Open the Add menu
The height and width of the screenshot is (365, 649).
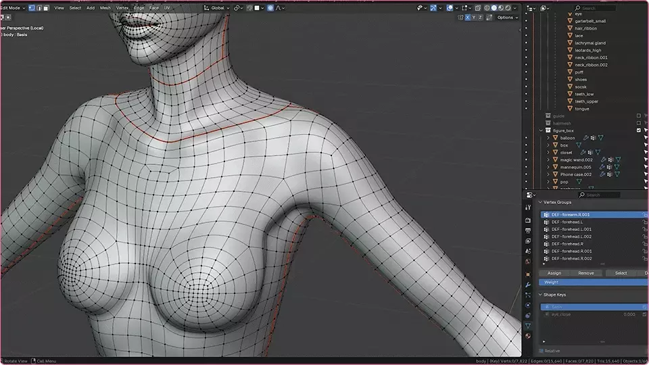point(91,8)
